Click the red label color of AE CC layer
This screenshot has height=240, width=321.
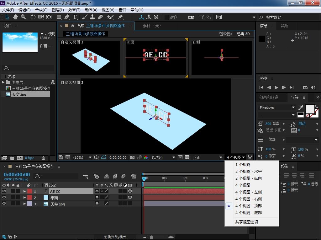point(30,191)
